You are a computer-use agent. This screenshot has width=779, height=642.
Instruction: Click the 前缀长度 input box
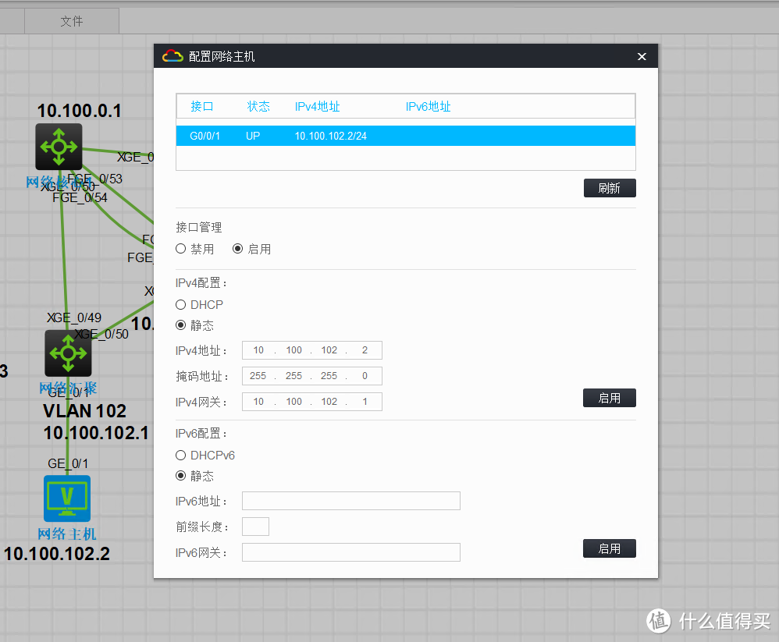(255, 527)
